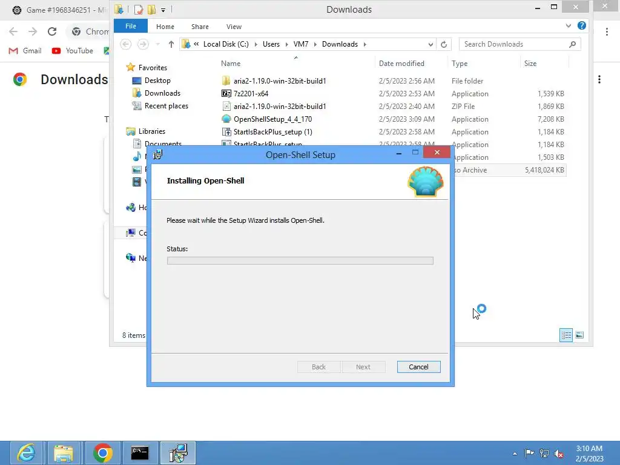Open Action Center flag icon
Viewport: 620px width, 465px height.
point(529,453)
